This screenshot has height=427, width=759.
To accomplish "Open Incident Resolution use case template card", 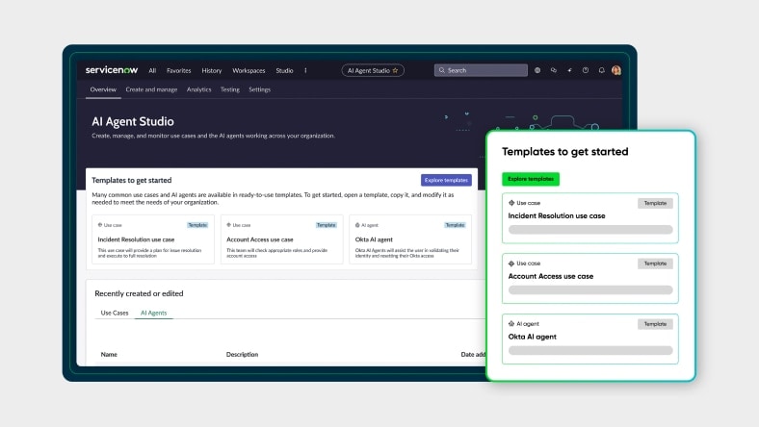I will (x=151, y=239).
